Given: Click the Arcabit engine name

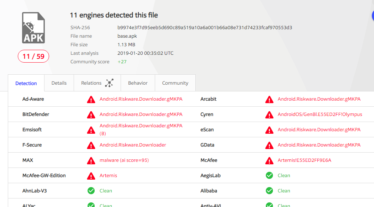Looking at the screenshot, I should (209, 99).
